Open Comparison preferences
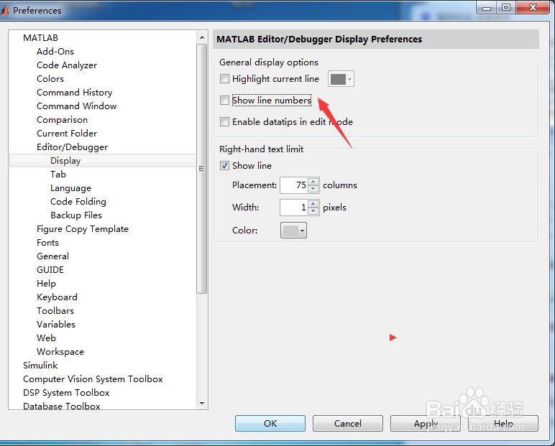 click(x=62, y=120)
